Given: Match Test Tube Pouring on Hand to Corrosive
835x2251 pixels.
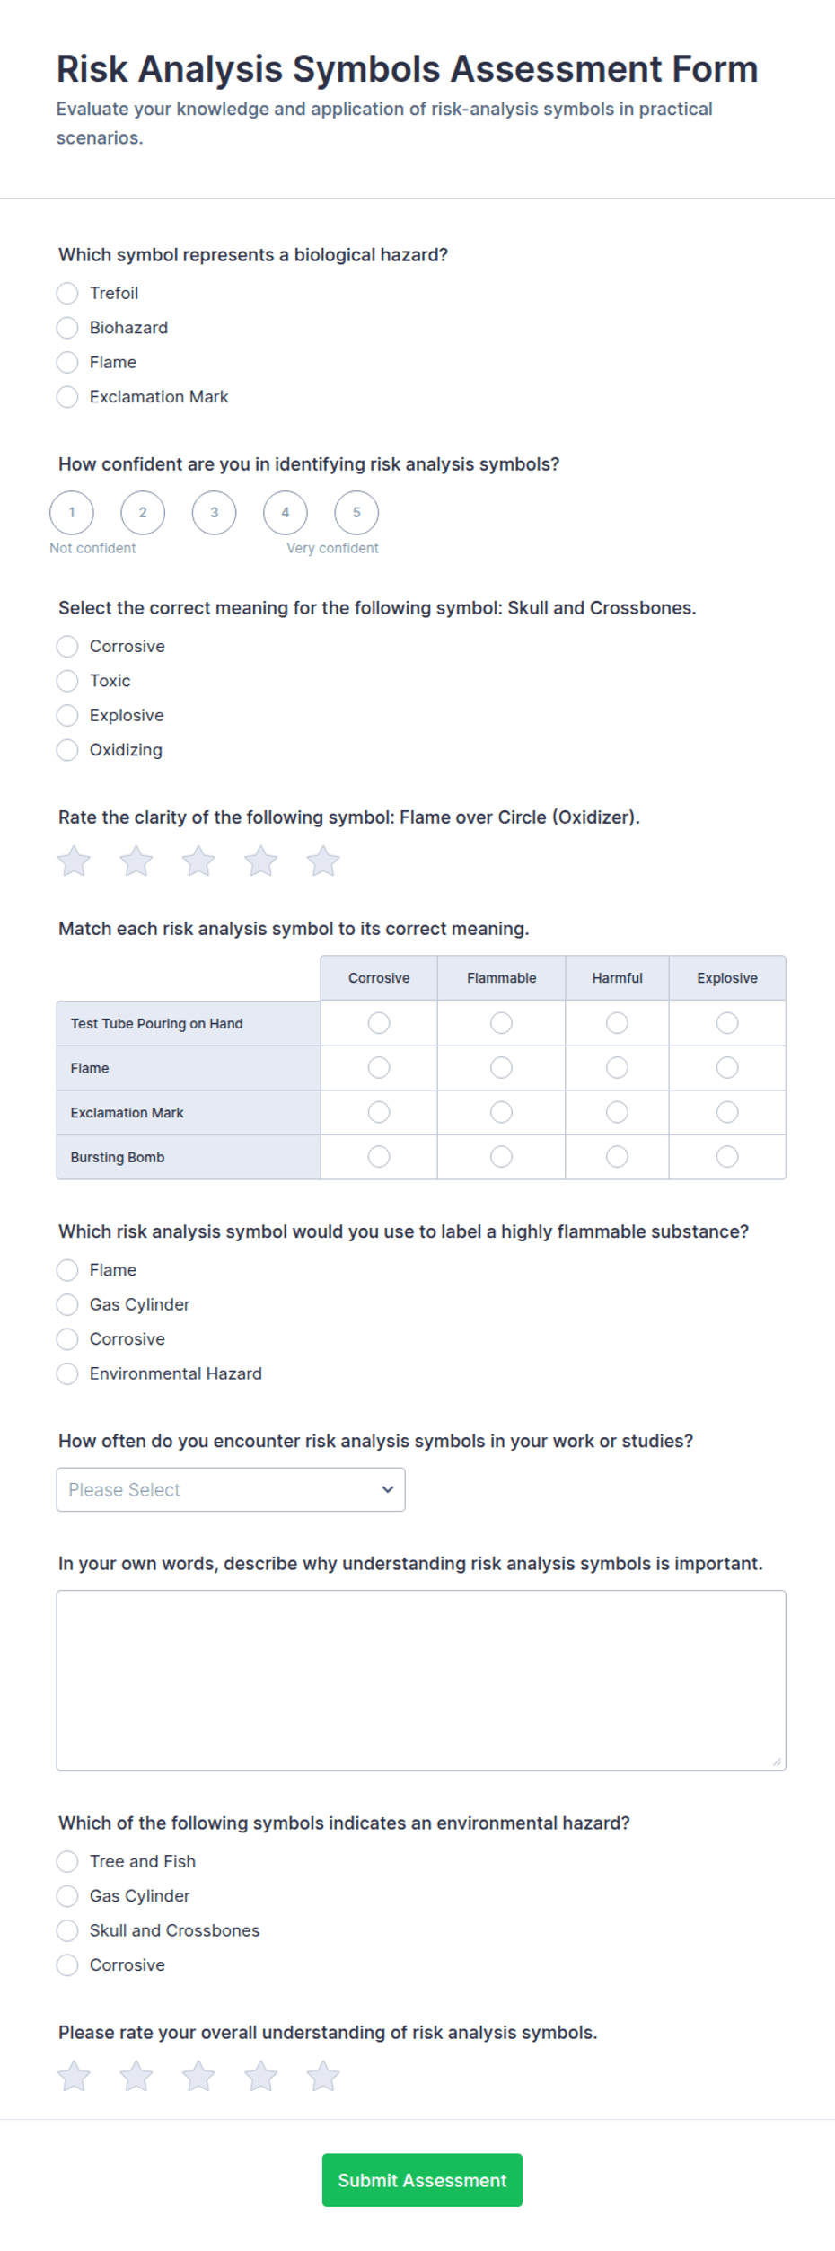Looking at the screenshot, I should coord(379,1023).
